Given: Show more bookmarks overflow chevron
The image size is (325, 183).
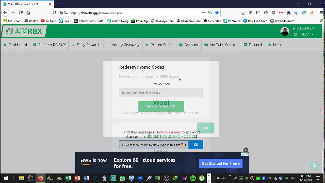Looking at the screenshot, I should click(321, 21).
